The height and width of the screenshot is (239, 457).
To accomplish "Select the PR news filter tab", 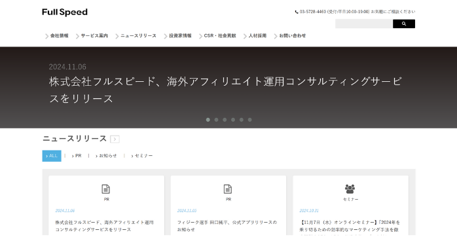I will pyautogui.click(x=77, y=156).
